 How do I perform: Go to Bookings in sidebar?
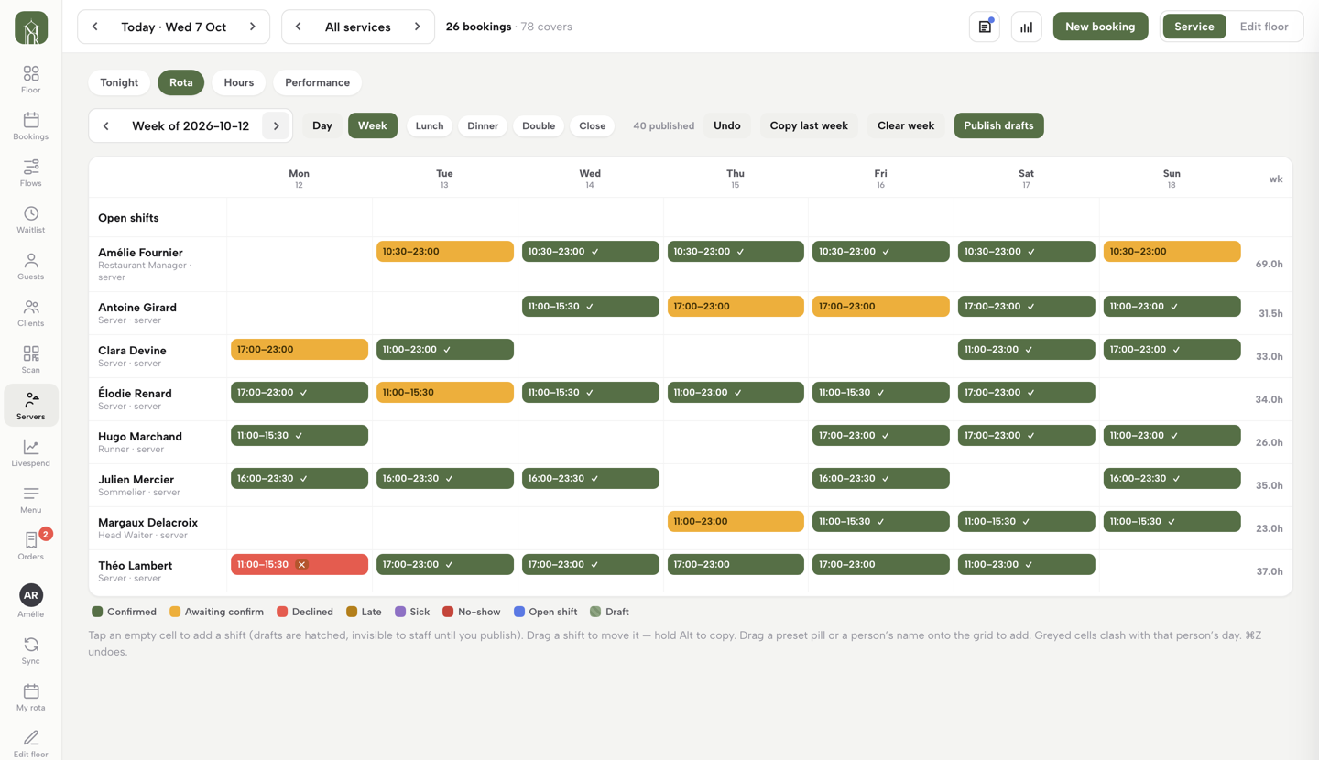[31, 125]
